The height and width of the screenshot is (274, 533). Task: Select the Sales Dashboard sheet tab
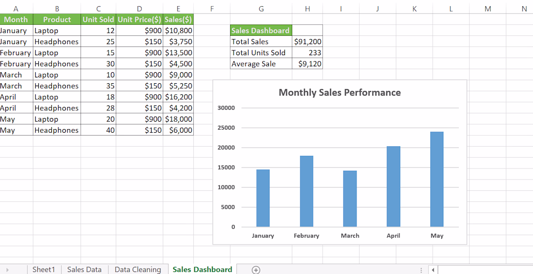[x=202, y=270]
